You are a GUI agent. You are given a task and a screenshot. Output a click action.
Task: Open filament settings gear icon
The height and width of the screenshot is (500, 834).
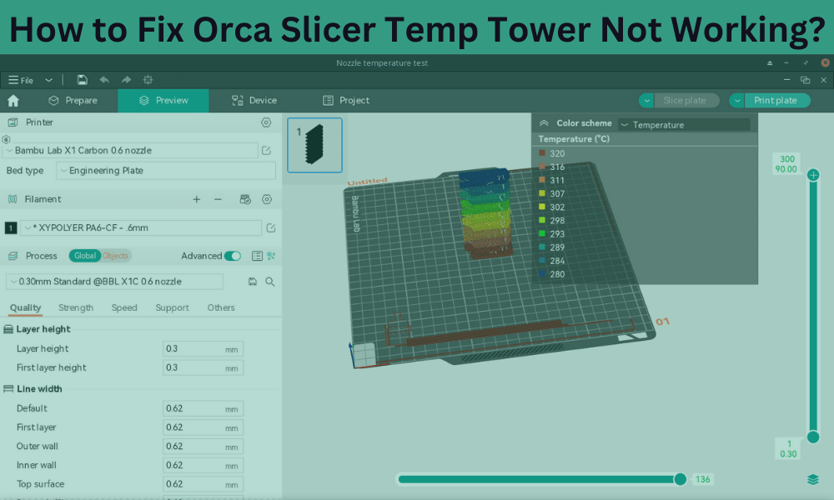click(267, 199)
